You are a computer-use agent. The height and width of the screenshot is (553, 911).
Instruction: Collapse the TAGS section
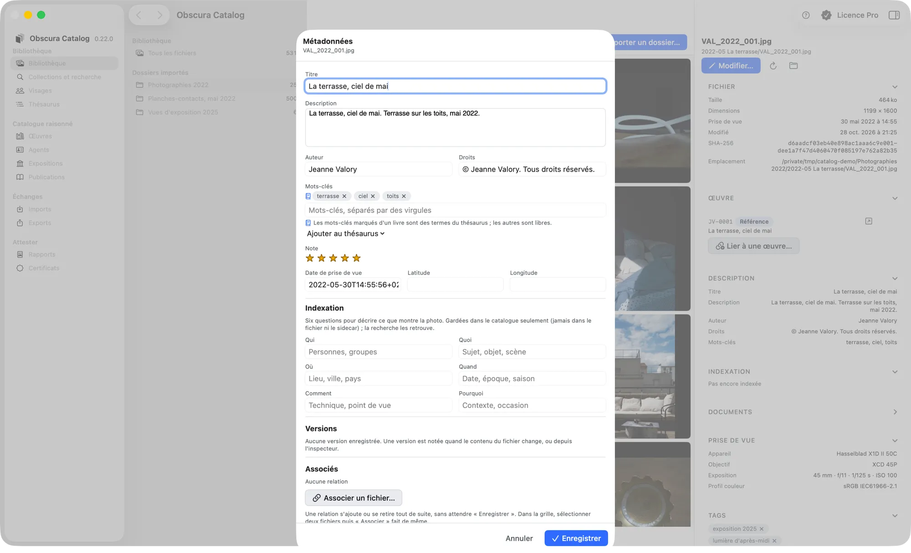(895, 516)
